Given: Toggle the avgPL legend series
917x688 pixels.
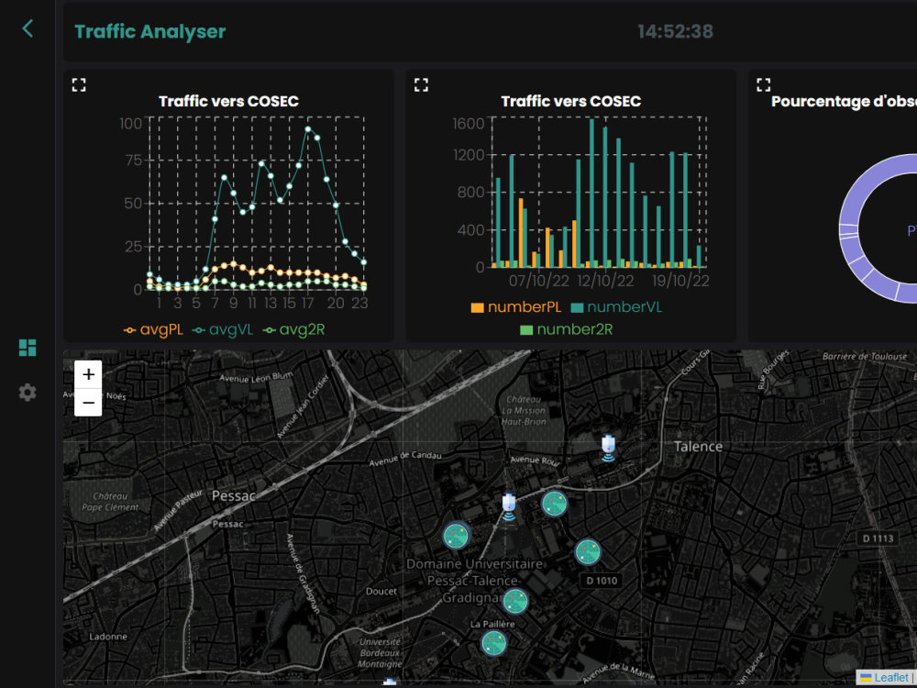Looking at the screenshot, I should 153,330.
